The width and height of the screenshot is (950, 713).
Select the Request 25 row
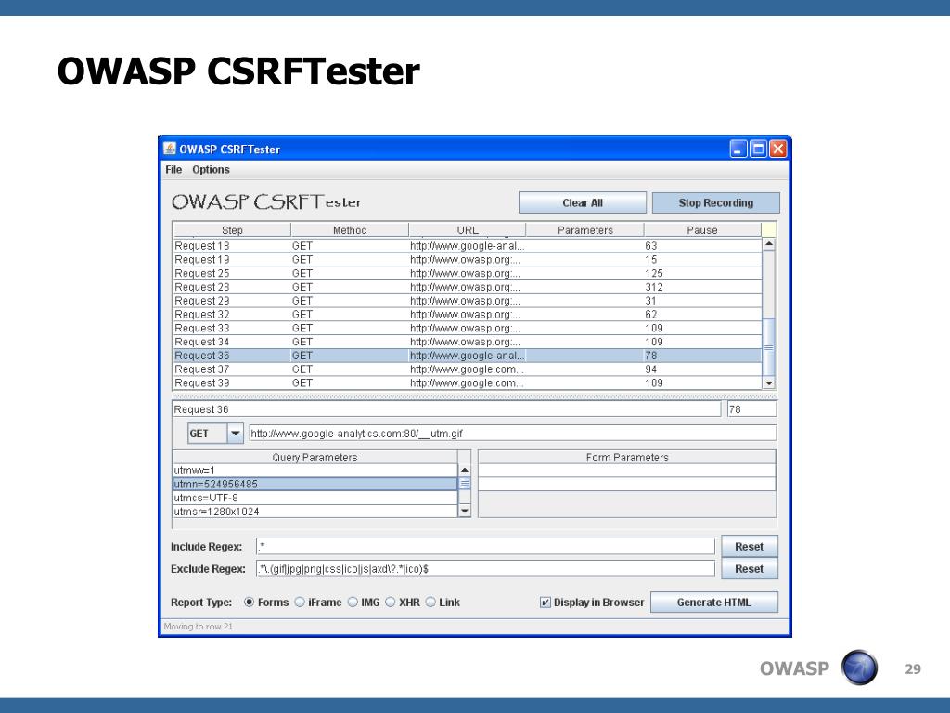point(468,274)
